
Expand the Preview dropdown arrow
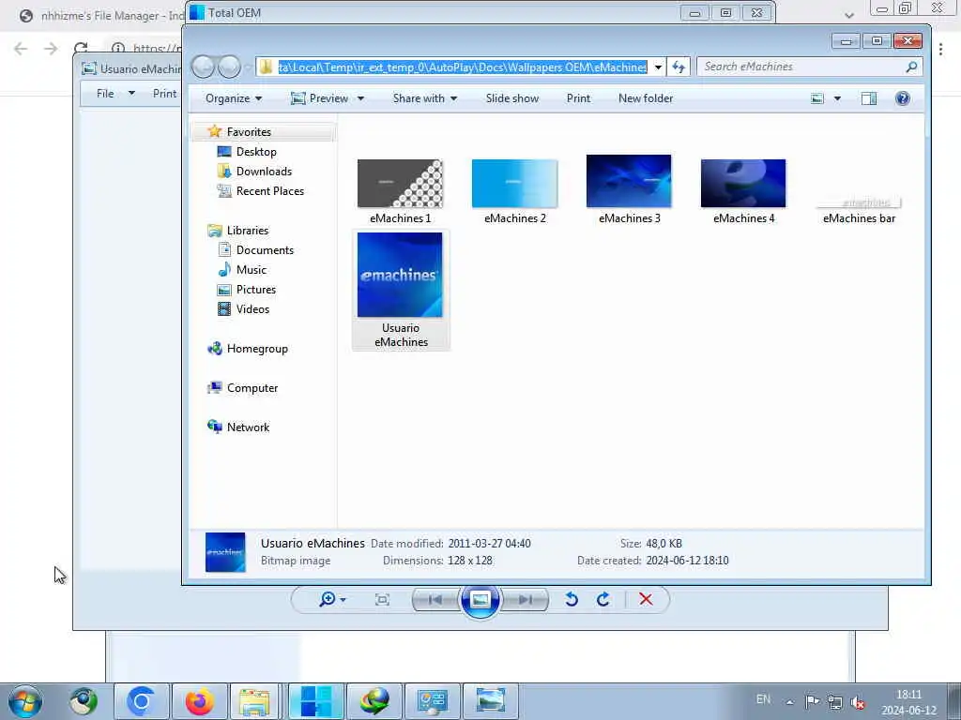click(x=360, y=98)
